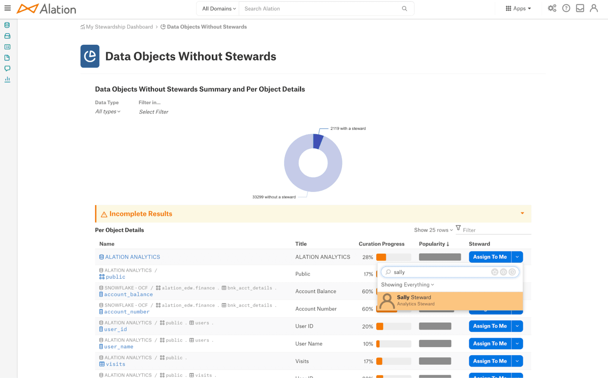Open the chat bubble conversations sidebar icon
Viewport: 608px width, 378px height.
click(x=7, y=69)
